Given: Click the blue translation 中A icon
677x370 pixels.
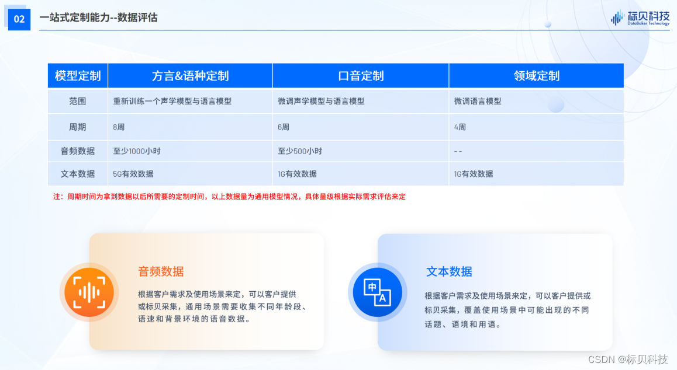Looking at the screenshot, I should (x=377, y=292).
